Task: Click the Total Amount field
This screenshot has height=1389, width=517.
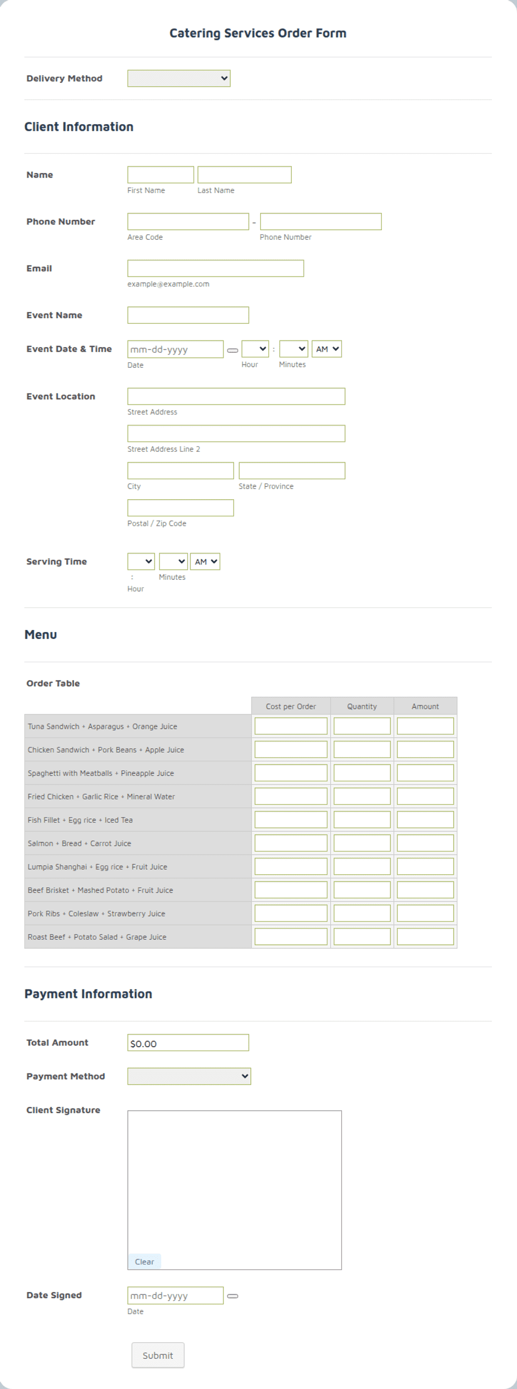Action: point(188,1043)
